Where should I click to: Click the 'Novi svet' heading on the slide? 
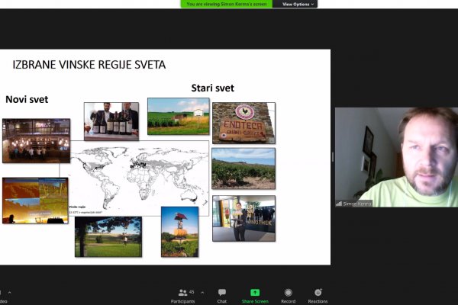(x=26, y=100)
